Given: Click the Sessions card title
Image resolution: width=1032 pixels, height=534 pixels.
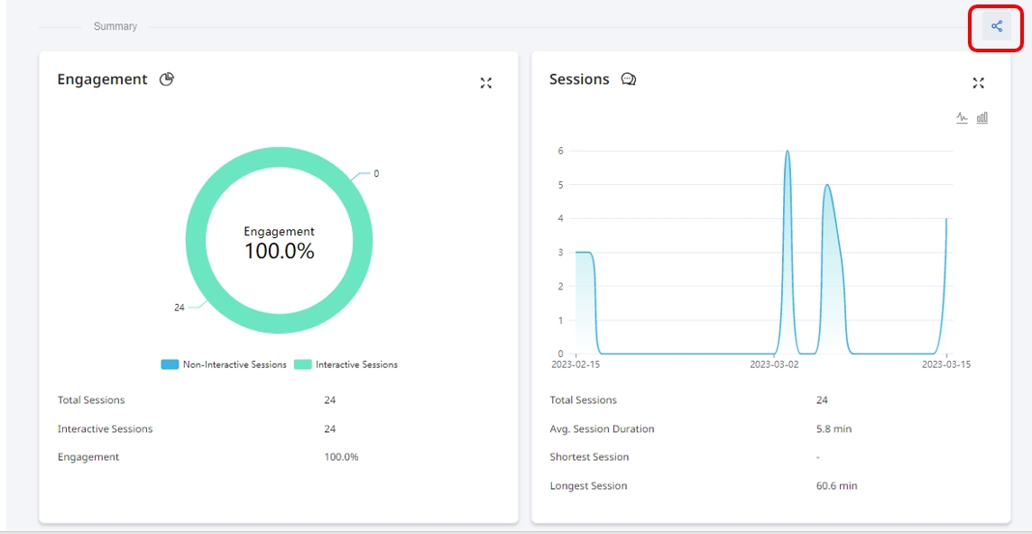Looking at the screenshot, I should tap(579, 79).
